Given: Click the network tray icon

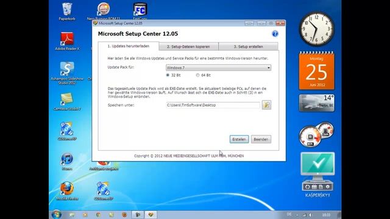Looking at the screenshot, I should (x=304, y=215).
